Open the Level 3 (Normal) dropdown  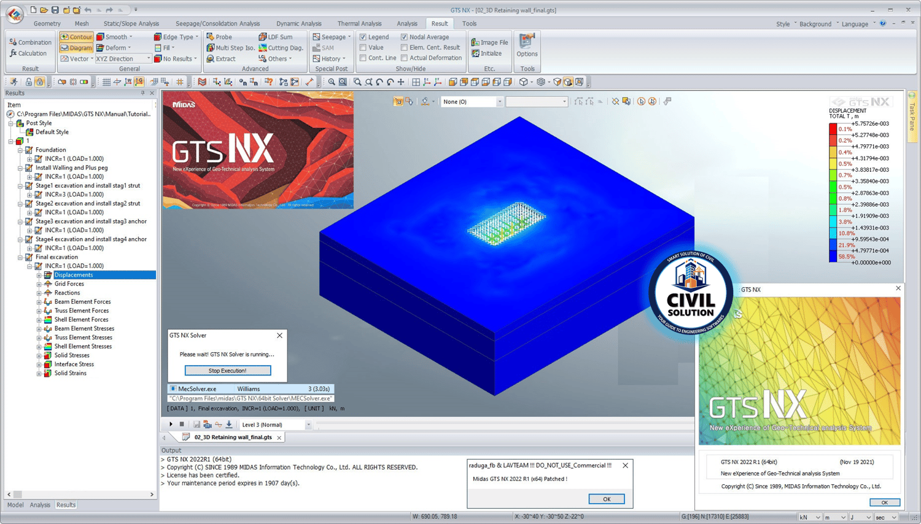[275, 425]
